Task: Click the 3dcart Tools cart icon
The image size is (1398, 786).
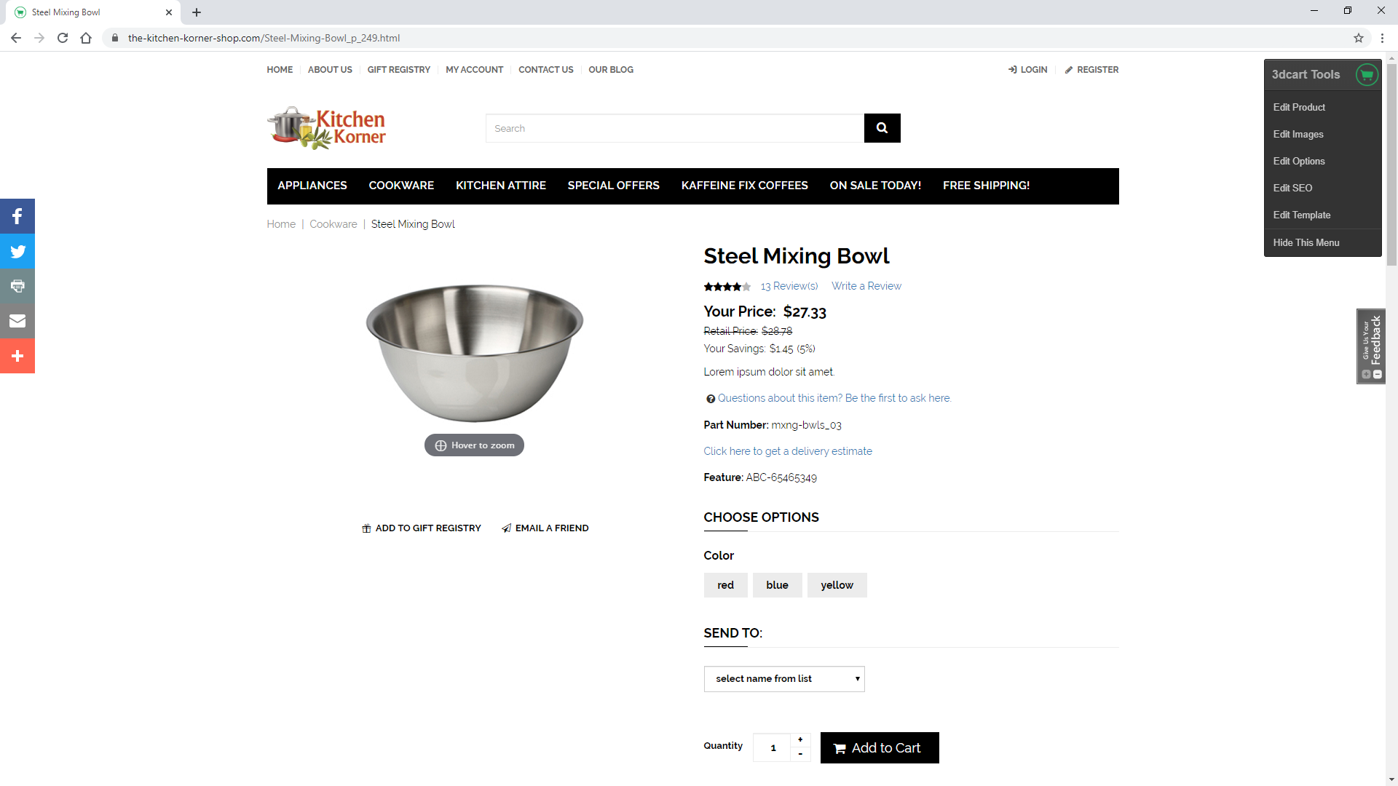Action: [x=1367, y=74]
